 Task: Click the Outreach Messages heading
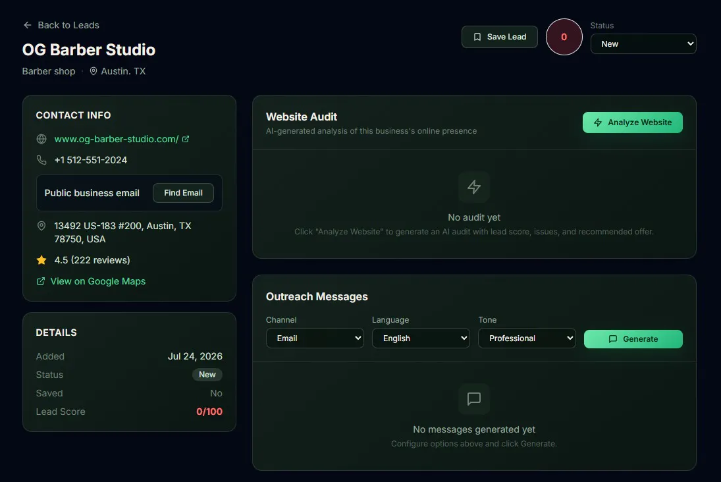[x=317, y=297]
